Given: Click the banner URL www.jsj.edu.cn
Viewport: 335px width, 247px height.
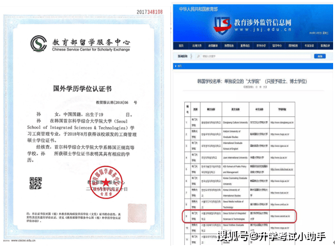Looking at the screenshot, I should [263, 29].
